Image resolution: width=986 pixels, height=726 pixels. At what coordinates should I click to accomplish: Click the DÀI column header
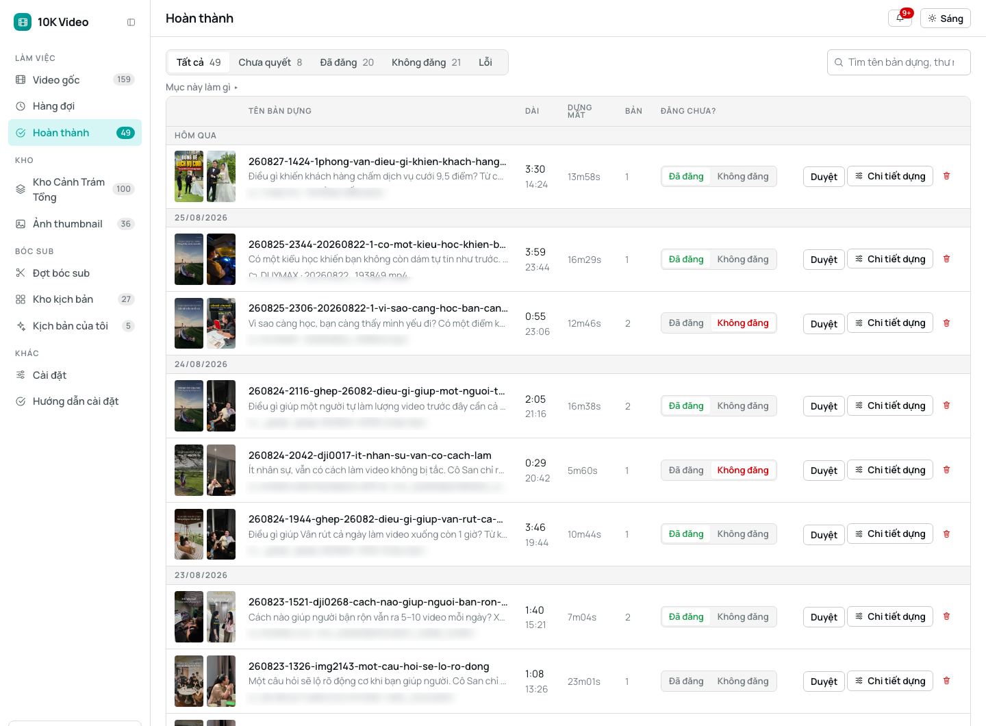pos(532,111)
